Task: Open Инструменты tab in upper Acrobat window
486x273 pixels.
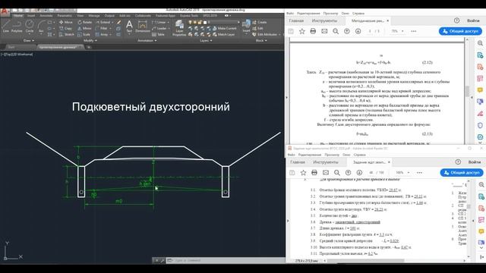Action: [x=324, y=20]
